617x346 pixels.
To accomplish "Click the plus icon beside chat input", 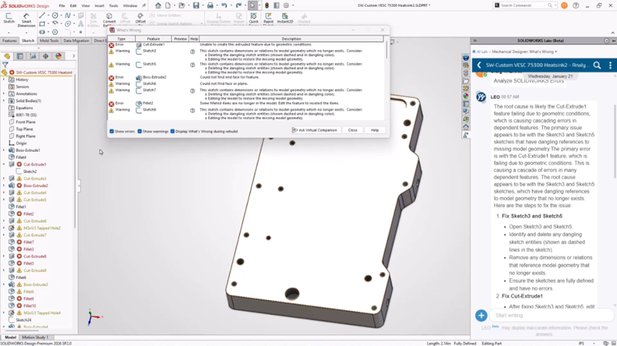I will point(481,315).
